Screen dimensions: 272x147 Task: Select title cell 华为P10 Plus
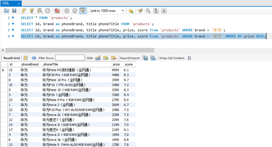click(76, 110)
